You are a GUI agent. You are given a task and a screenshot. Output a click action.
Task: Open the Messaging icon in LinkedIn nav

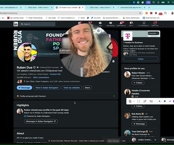(110, 24)
